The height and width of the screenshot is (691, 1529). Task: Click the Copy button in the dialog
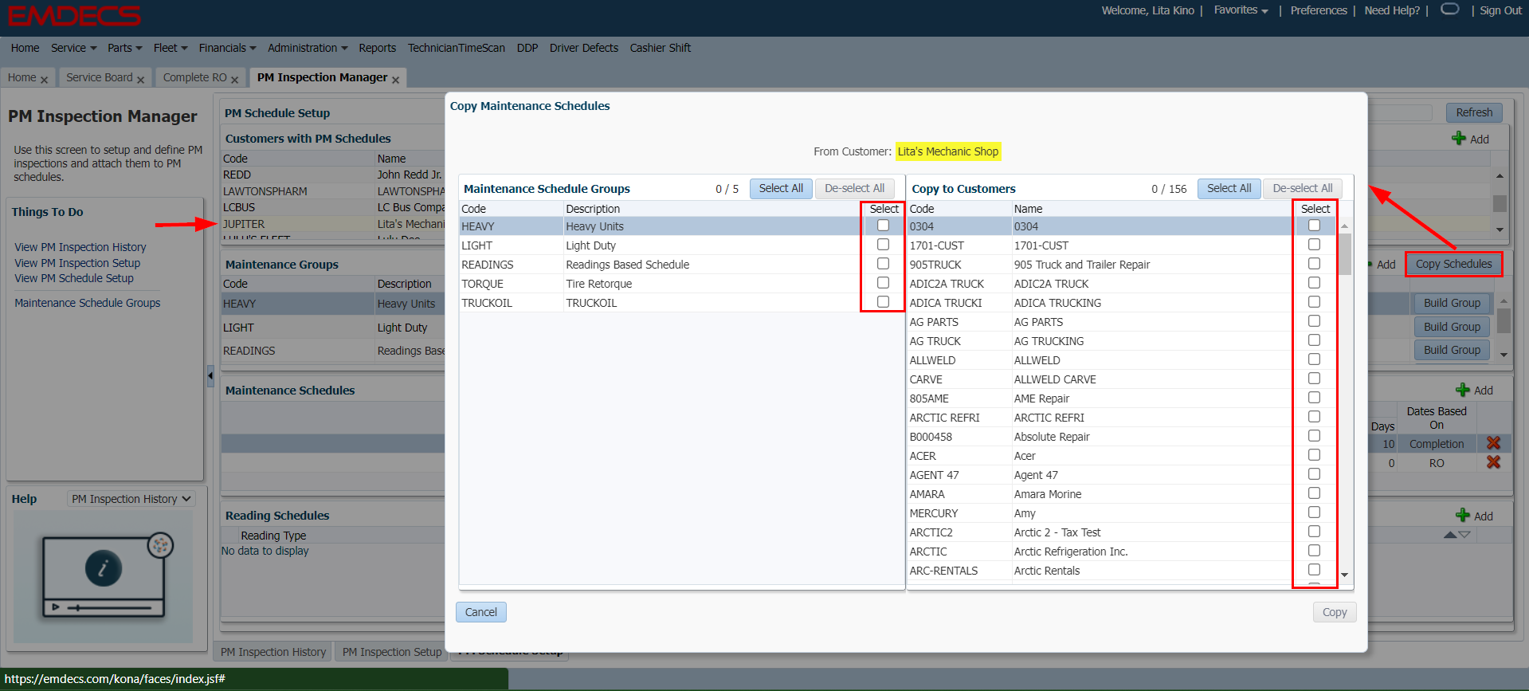point(1335,612)
